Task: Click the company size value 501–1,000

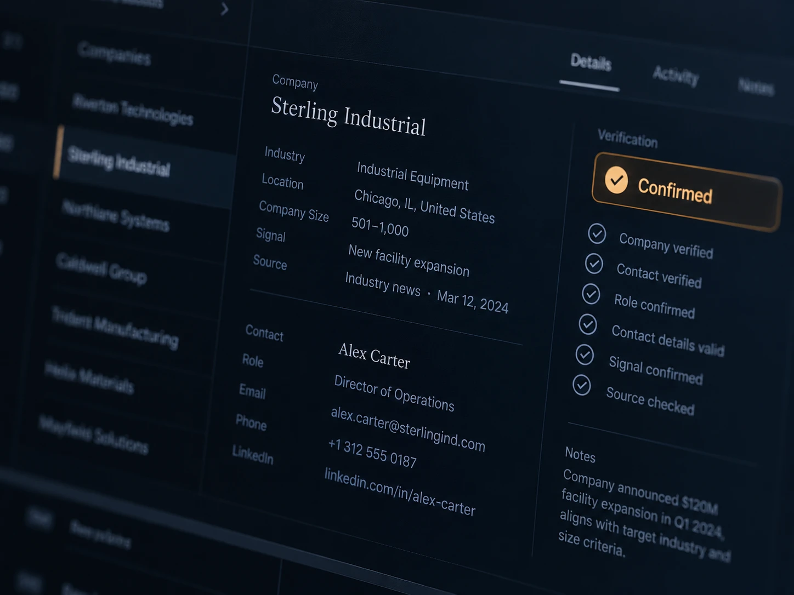Action: [x=380, y=227]
